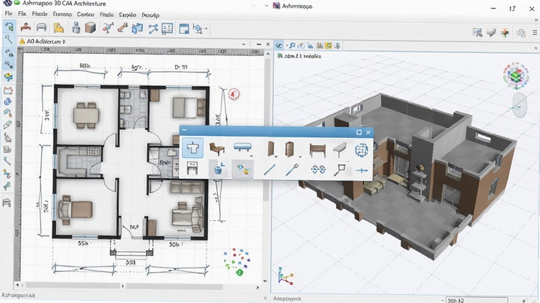The width and height of the screenshot is (540, 303).
Task: Click the zoom magnifier in 3D view toolbar
Action: 292,45
